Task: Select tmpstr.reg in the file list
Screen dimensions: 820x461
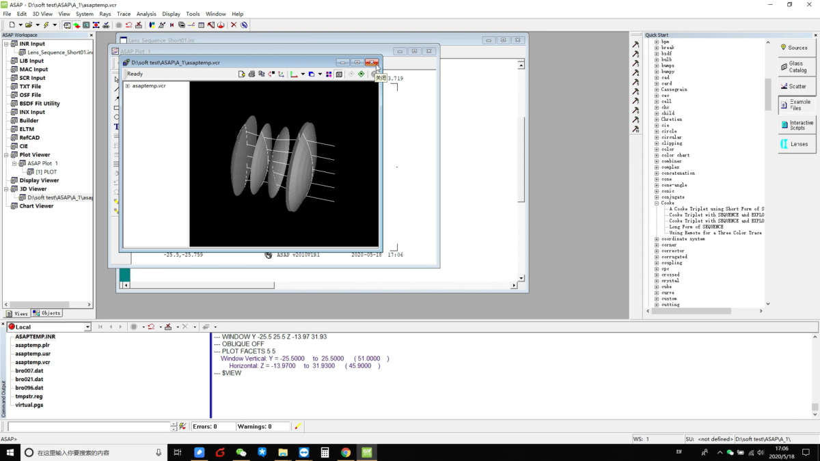Action: [29, 396]
